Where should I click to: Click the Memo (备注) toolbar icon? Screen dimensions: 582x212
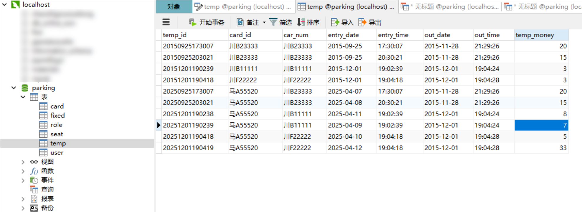pos(240,22)
